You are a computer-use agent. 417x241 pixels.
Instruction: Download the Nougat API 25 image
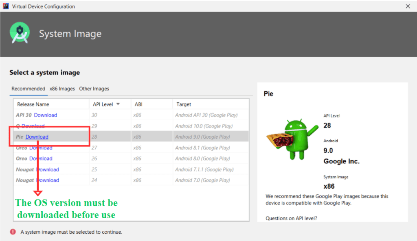pos(48,169)
